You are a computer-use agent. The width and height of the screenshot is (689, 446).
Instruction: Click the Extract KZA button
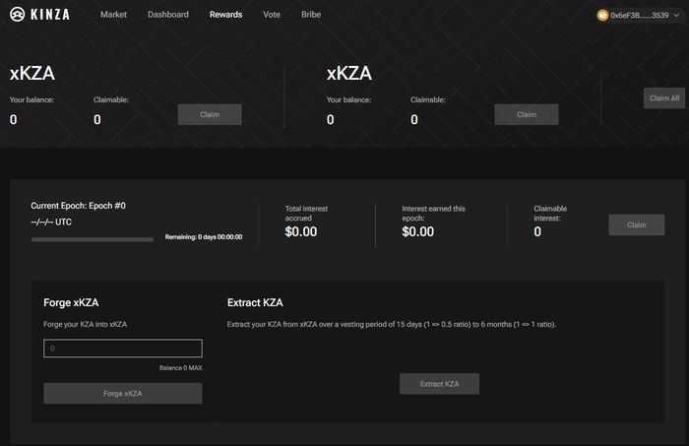click(x=439, y=384)
